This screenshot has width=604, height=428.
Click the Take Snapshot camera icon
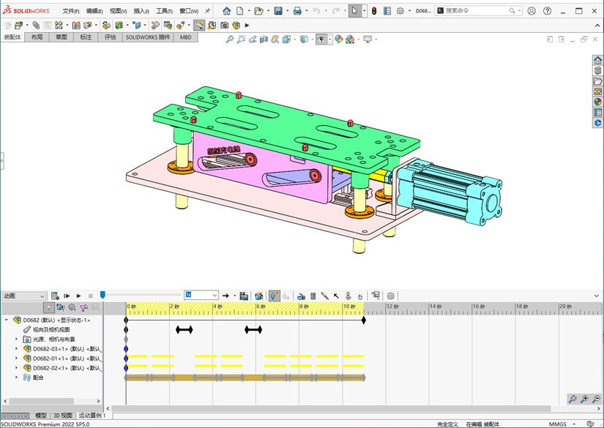tap(225, 26)
